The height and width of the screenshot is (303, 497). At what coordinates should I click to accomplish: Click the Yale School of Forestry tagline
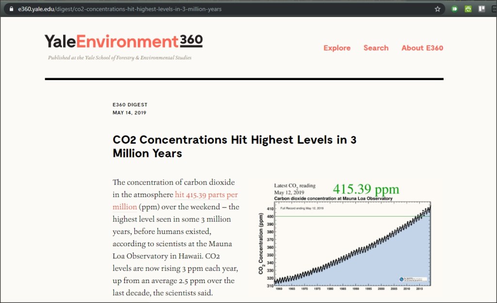pyautogui.click(x=119, y=58)
